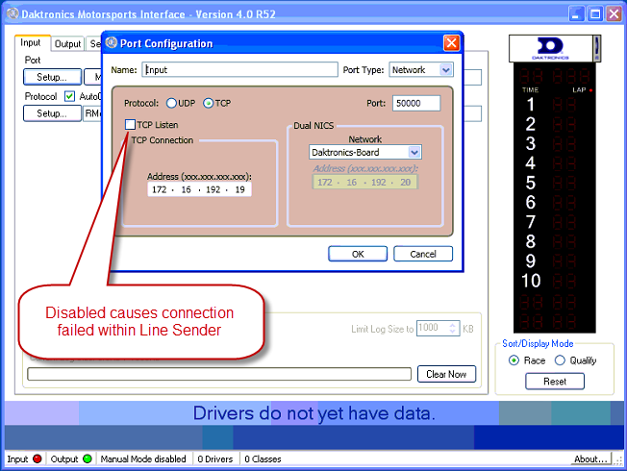Choose Qualify sort/display mode
Viewport: 627px width, 471px height.
tap(561, 360)
